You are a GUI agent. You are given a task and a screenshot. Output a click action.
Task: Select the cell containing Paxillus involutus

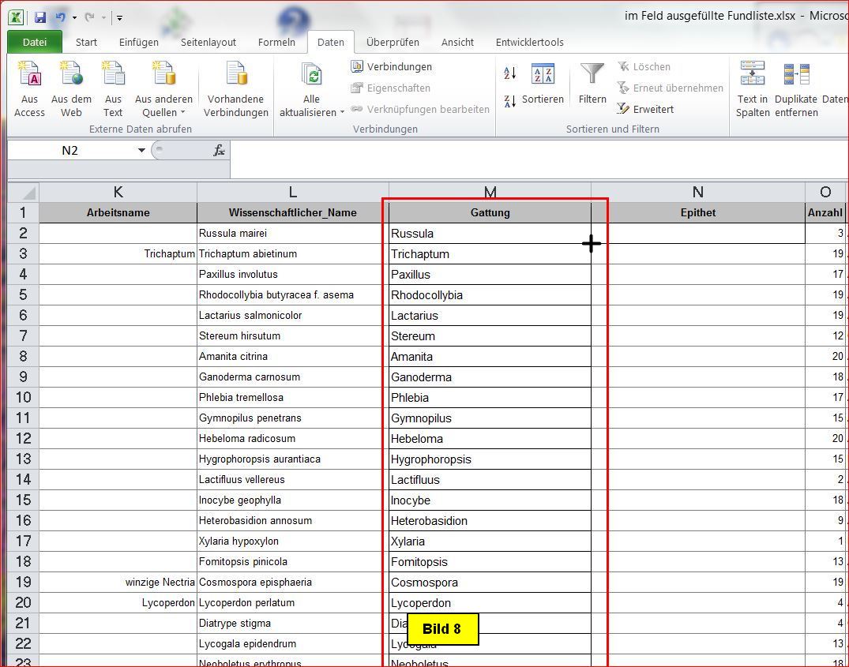[x=292, y=275]
